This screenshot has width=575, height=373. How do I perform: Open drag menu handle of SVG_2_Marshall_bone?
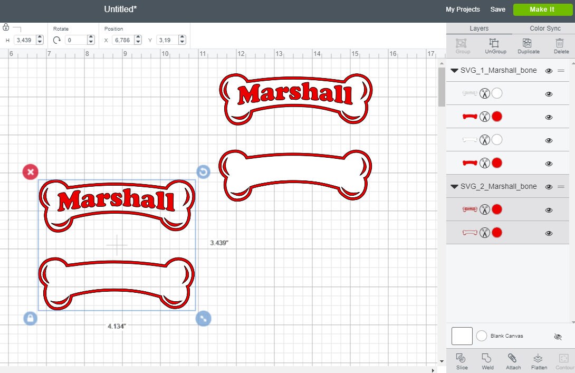tap(561, 187)
